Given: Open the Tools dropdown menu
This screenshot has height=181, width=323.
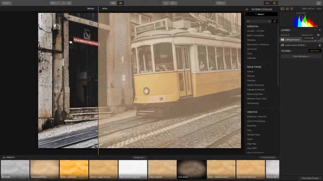Looking at the screenshot, I should click(x=220, y=3).
